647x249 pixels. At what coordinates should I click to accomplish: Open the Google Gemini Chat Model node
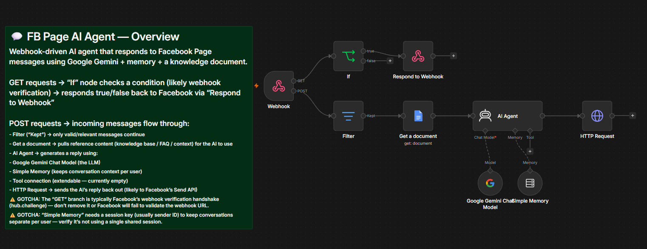[490, 183]
